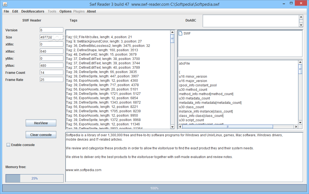Click abcFile panel scroll down arrow

pyautogui.click(x=300, y=122)
